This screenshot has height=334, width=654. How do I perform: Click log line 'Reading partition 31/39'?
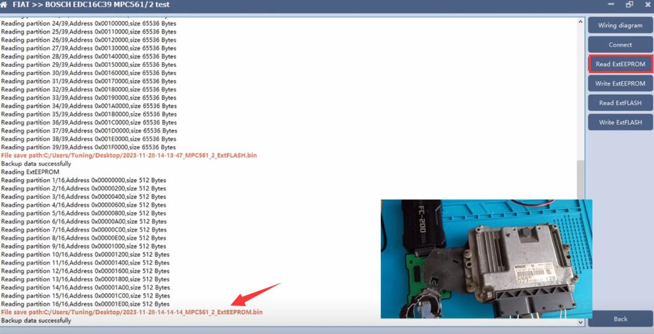point(89,81)
